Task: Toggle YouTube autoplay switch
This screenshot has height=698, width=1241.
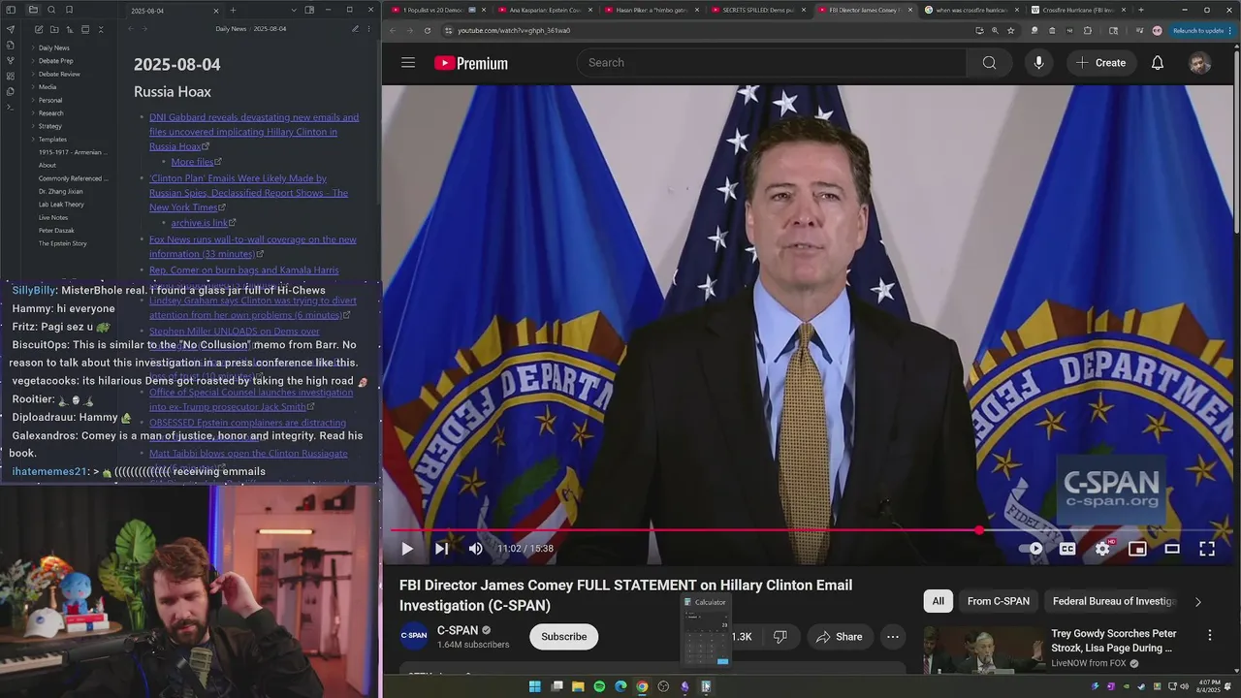Action: pos(1032,549)
